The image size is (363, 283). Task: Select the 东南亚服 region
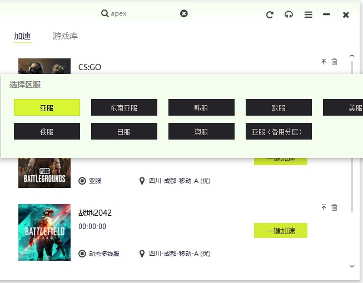coord(124,107)
